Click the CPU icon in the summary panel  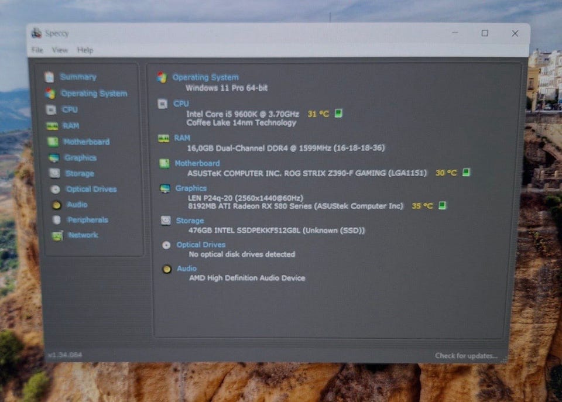click(x=162, y=104)
